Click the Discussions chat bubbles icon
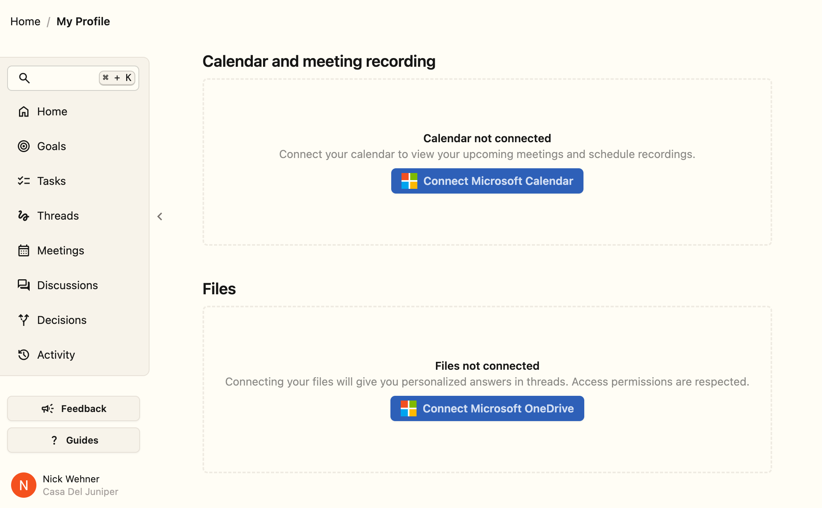 pos(24,285)
